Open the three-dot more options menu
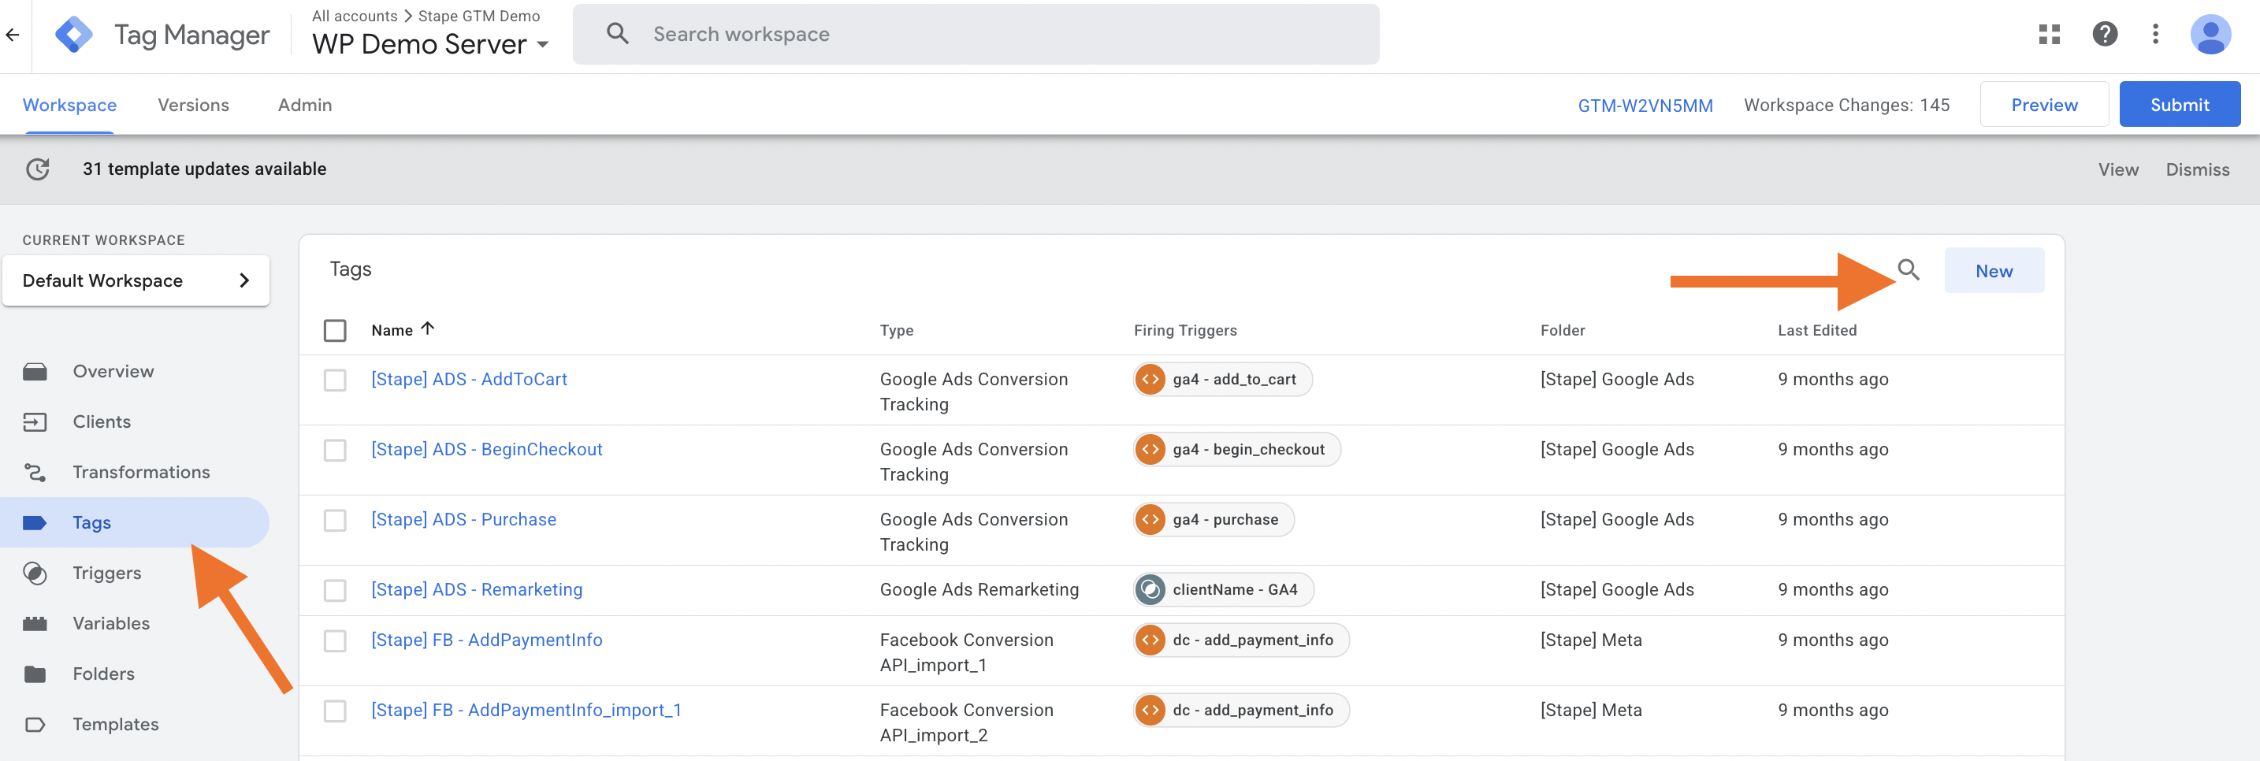This screenshot has height=761, width=2260. click(2154, 34)
